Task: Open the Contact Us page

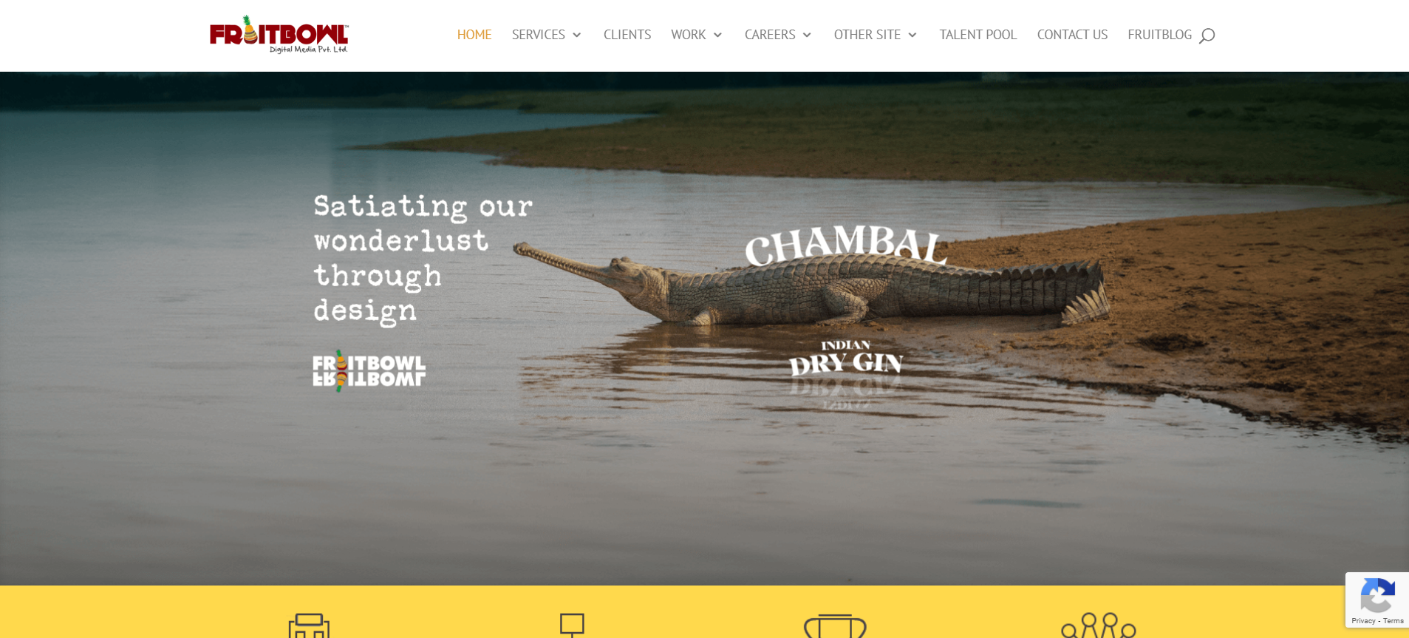Action: (1072, 35)
